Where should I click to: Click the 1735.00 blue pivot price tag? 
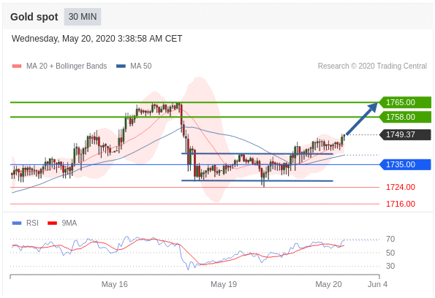point(405,164)
